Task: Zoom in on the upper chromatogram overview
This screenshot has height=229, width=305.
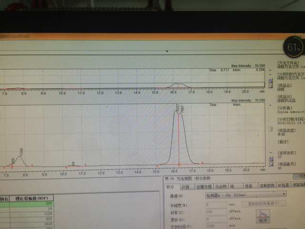Action: (x=270, y=81)
